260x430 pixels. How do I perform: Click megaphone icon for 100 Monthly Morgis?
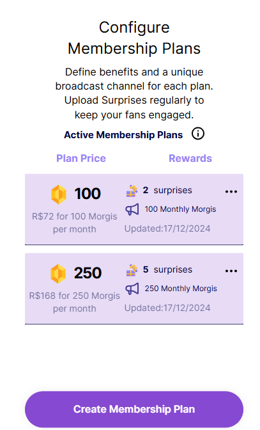[132, 210]
